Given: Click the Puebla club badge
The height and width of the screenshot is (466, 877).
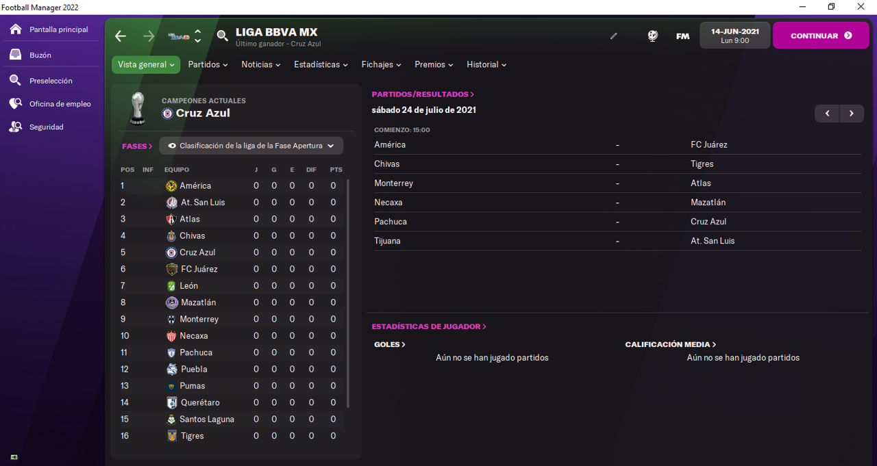Looking at the screenshot, I should click(x=171, y=370).
